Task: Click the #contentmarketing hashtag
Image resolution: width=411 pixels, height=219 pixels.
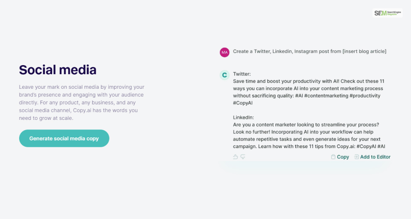Action: click(x=326, y=96)
